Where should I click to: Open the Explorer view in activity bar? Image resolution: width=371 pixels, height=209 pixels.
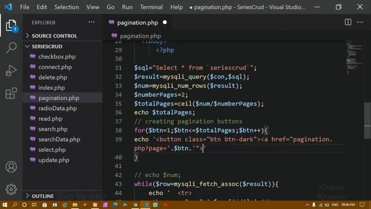point(11,26)
